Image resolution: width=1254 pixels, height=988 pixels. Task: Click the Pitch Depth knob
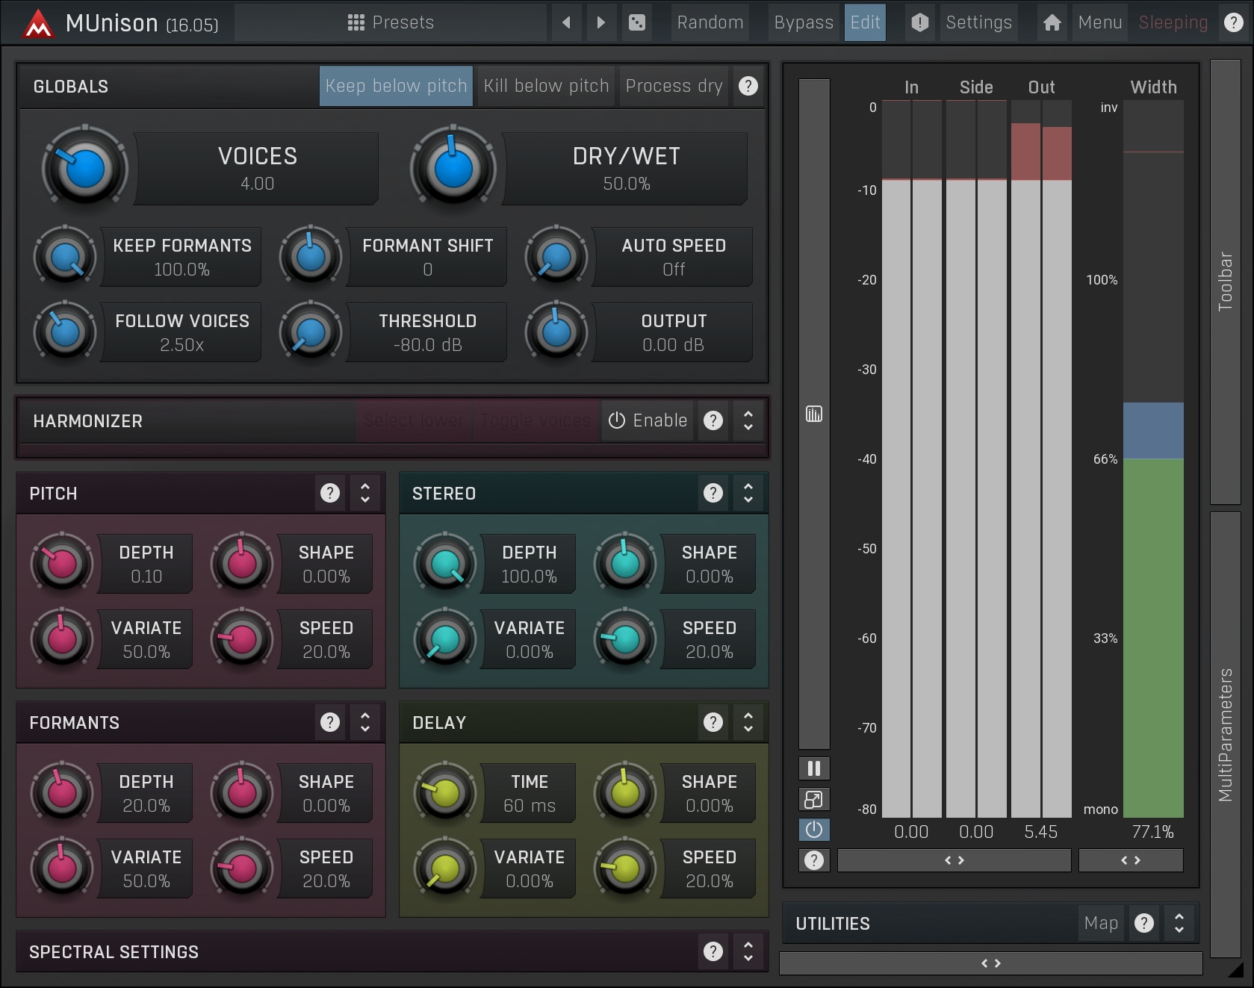pos(62,564)
